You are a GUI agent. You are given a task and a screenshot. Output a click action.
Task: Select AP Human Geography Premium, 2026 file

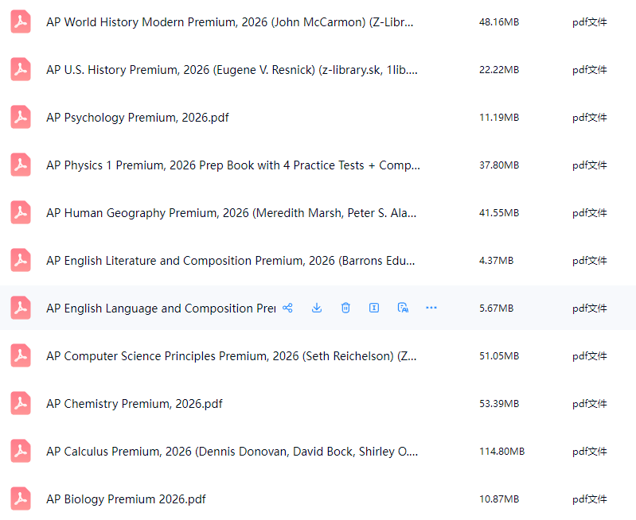coord(231,213)
